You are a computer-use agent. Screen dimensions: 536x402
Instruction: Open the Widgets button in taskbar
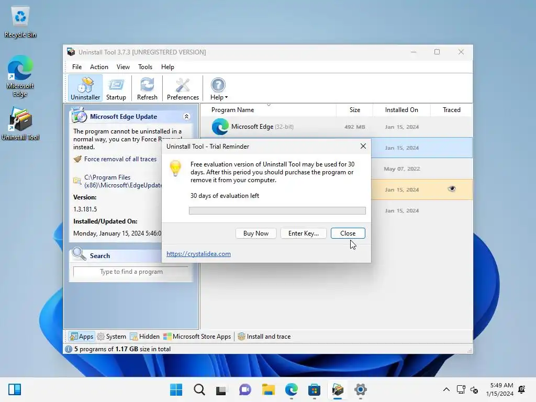tap(15, 389)
